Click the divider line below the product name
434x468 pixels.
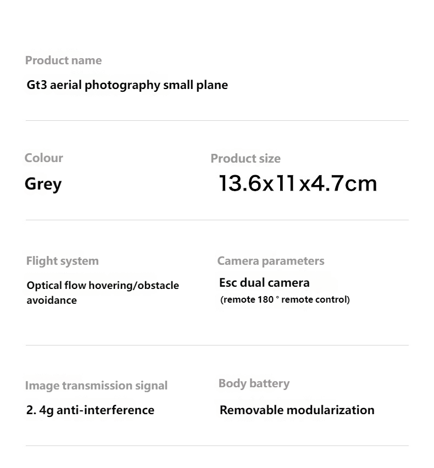pyautogui.click(x=217, y=121)
